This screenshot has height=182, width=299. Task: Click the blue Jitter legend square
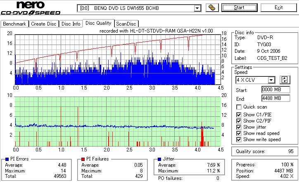159,159
